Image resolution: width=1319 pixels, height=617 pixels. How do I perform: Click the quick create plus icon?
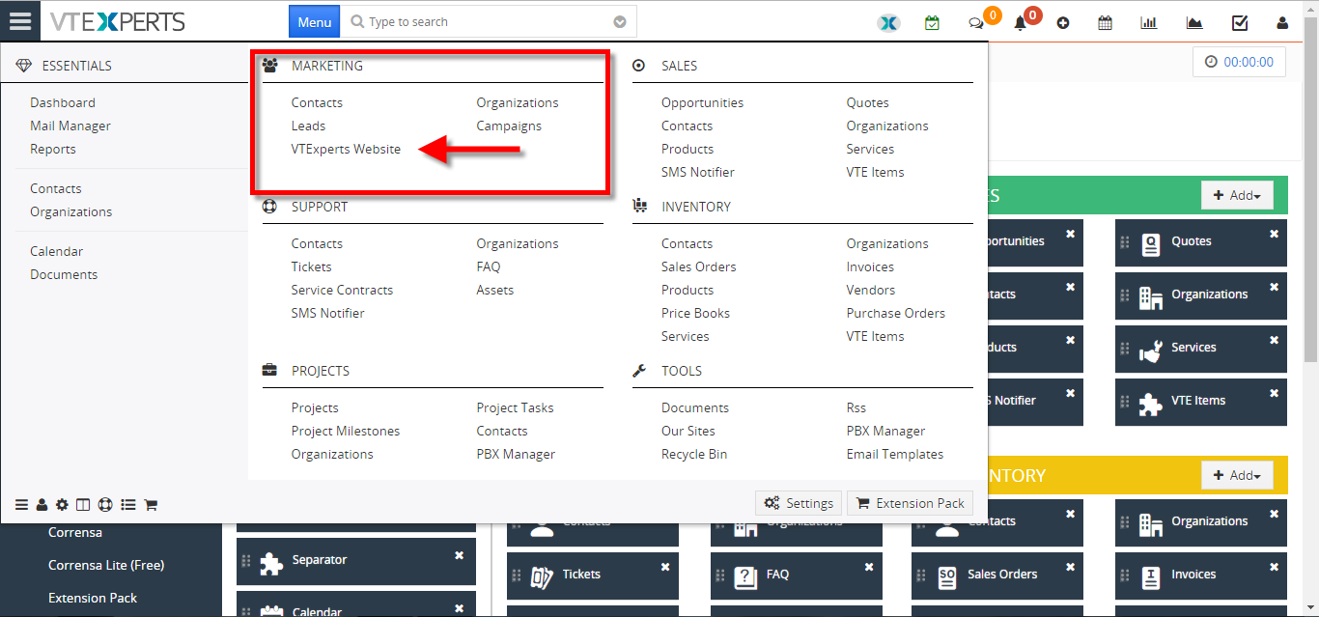point(1063,23)
